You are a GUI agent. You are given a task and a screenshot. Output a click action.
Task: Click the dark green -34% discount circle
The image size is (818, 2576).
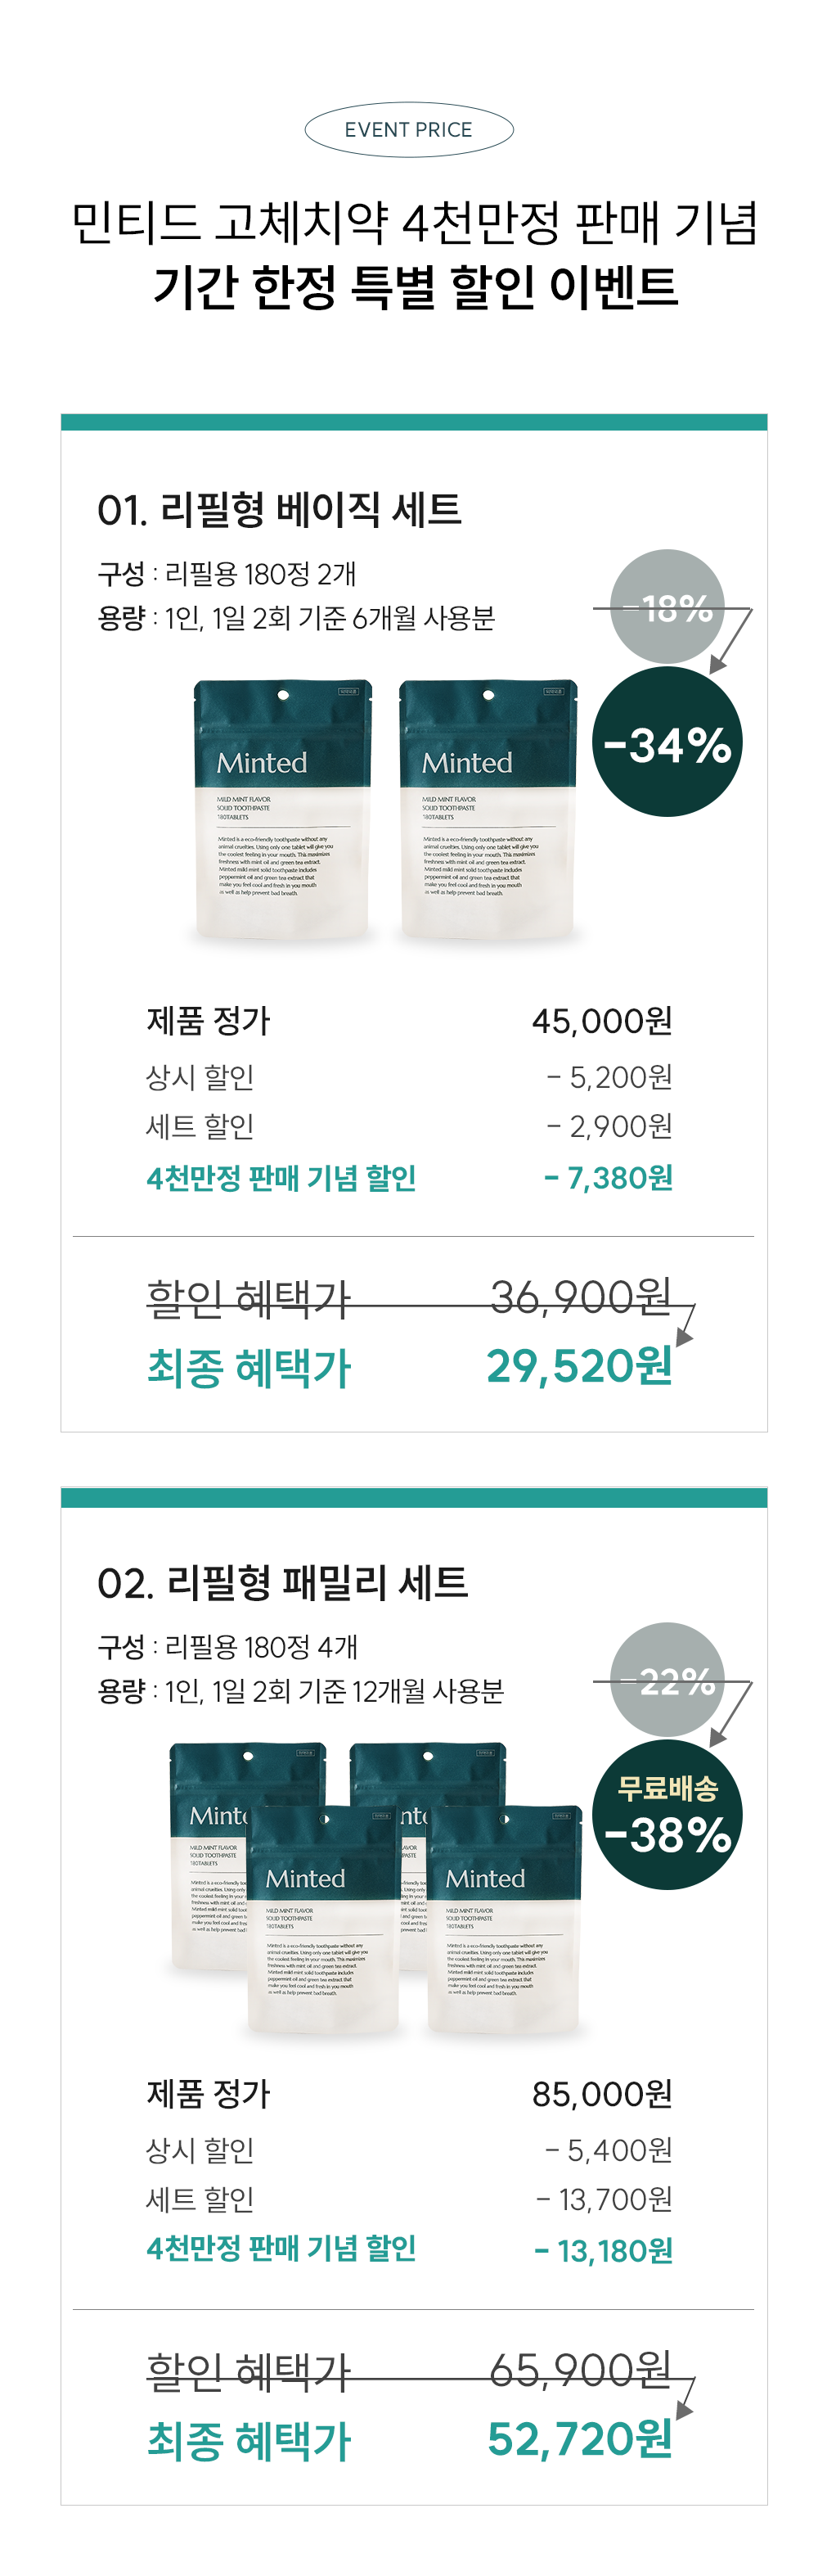click(667, 742)
